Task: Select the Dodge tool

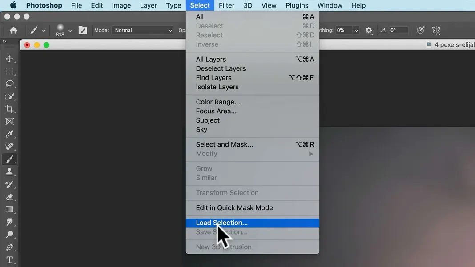Action: click(x=9, y=235)
